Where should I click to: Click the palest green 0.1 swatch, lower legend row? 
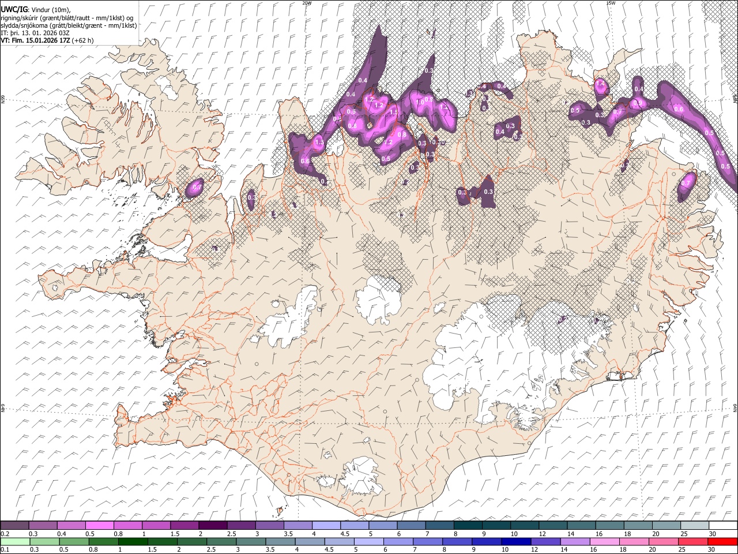[15, 541]
